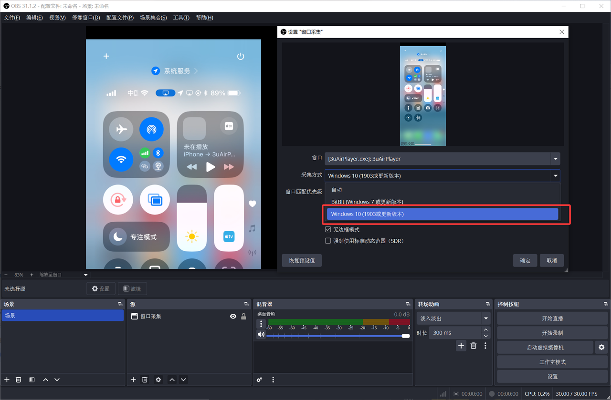
Task: Toggle the lock on 窗口采集 source
Action: tap(243, 316)
